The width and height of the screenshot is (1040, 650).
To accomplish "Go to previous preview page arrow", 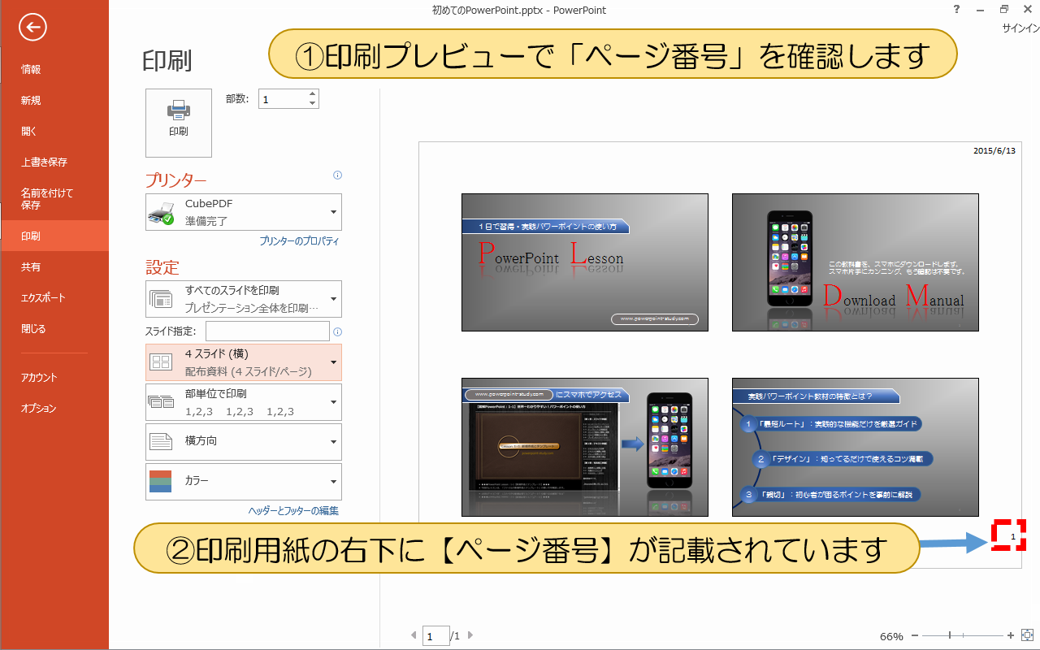I will point(414,635).
